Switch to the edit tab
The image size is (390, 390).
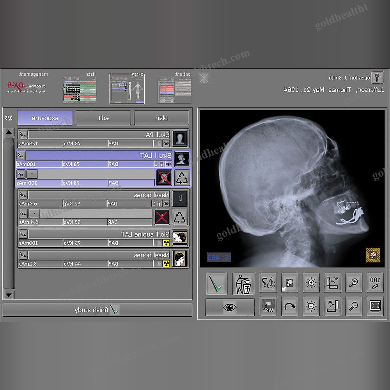103,118
